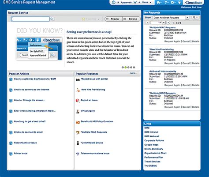Open the Approvals info icon
The image size is (209, 177).
pos(114,2)
